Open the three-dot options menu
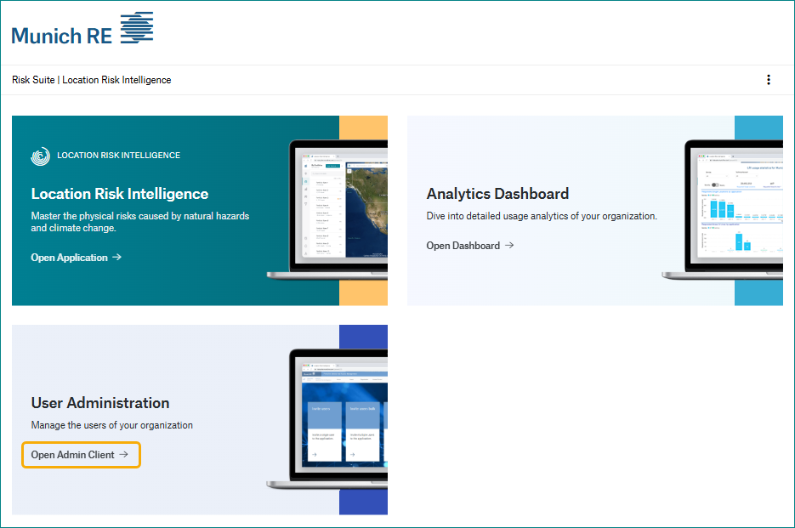 pos(769,80)
